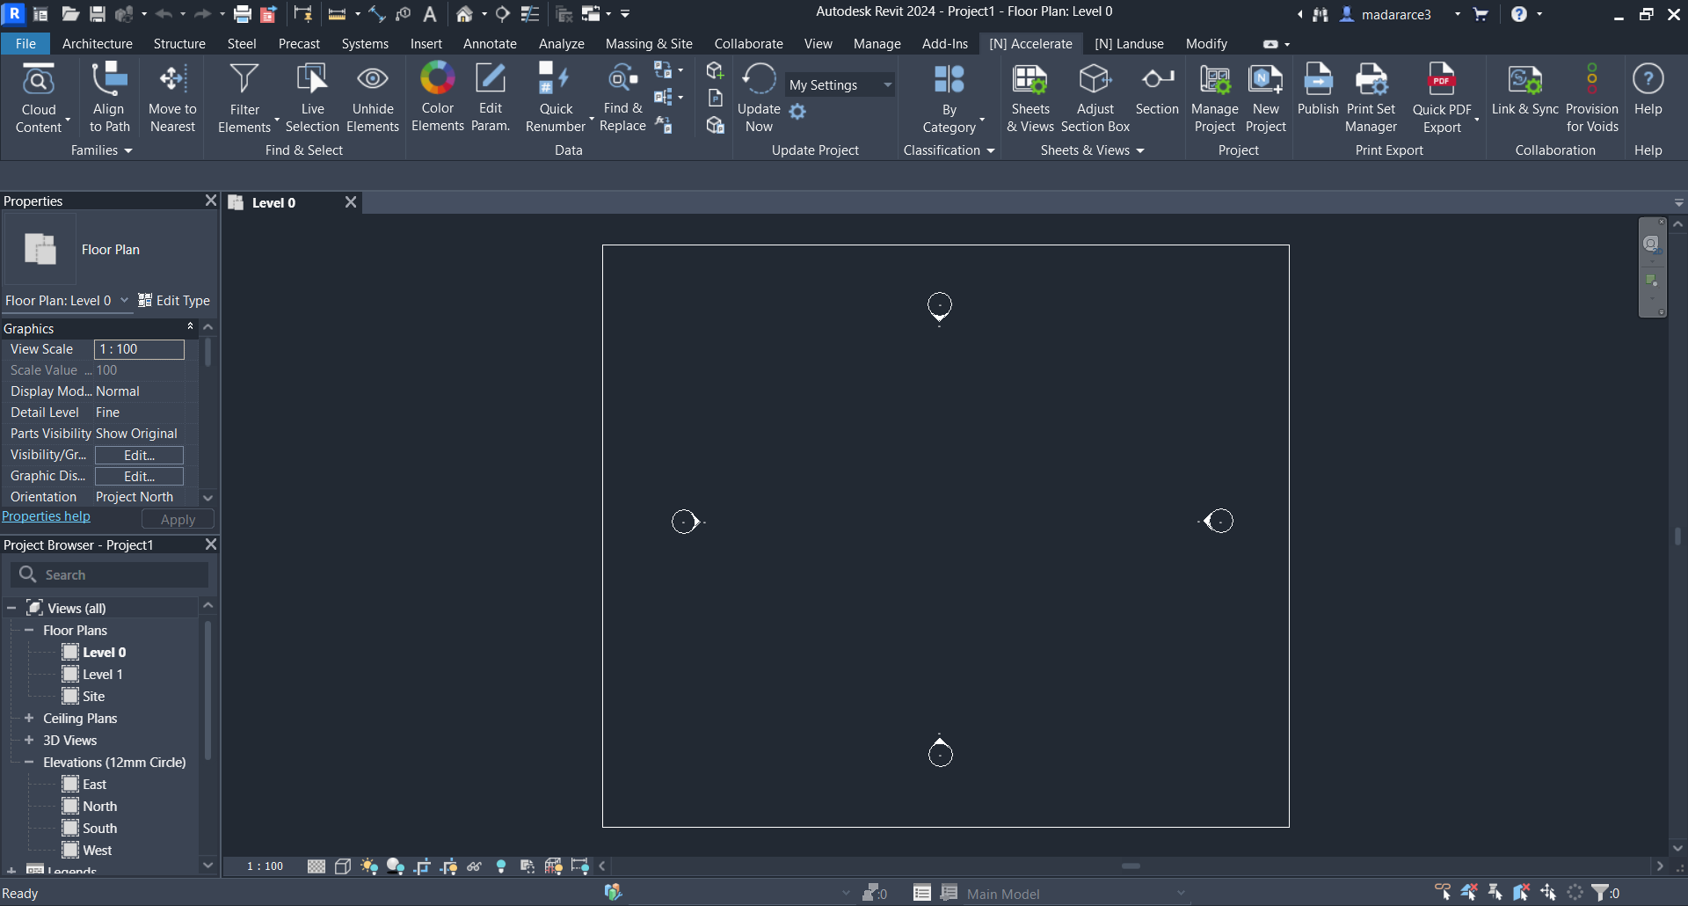Switch to the Modify ribbon tab
Screen dimensions: 1688x906
[1206, 44]
